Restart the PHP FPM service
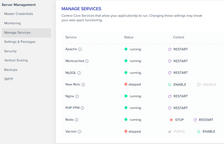The height and width of the screenshot is (144, 224). (x=178, y=108)
